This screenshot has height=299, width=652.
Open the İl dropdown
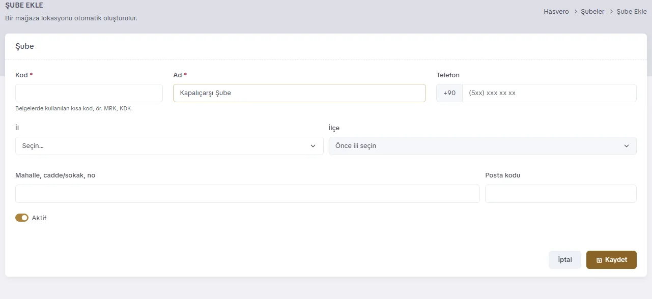[169, 146]
